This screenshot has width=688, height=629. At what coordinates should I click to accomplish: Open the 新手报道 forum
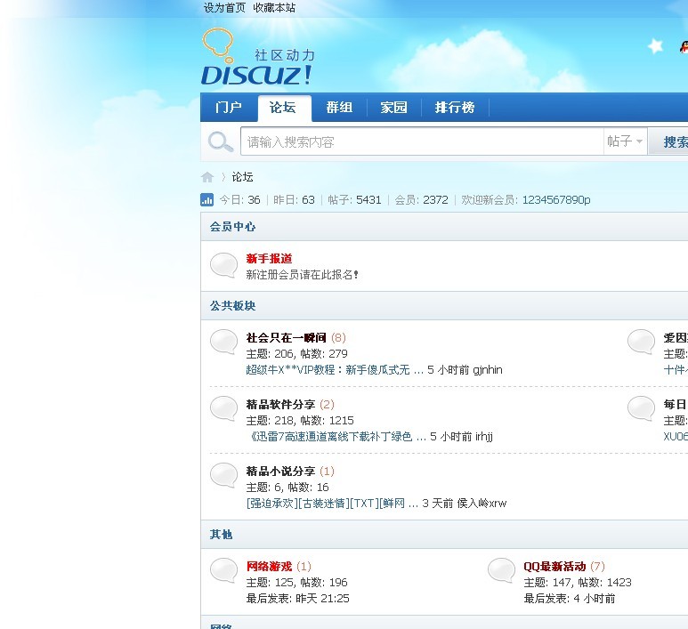pos(269,258)
